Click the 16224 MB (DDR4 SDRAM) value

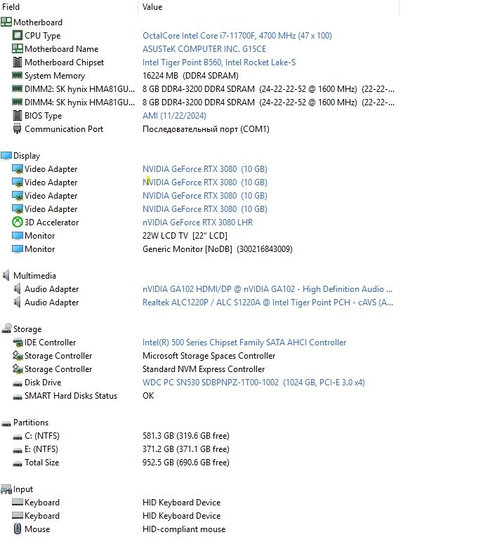coord(190,76)
